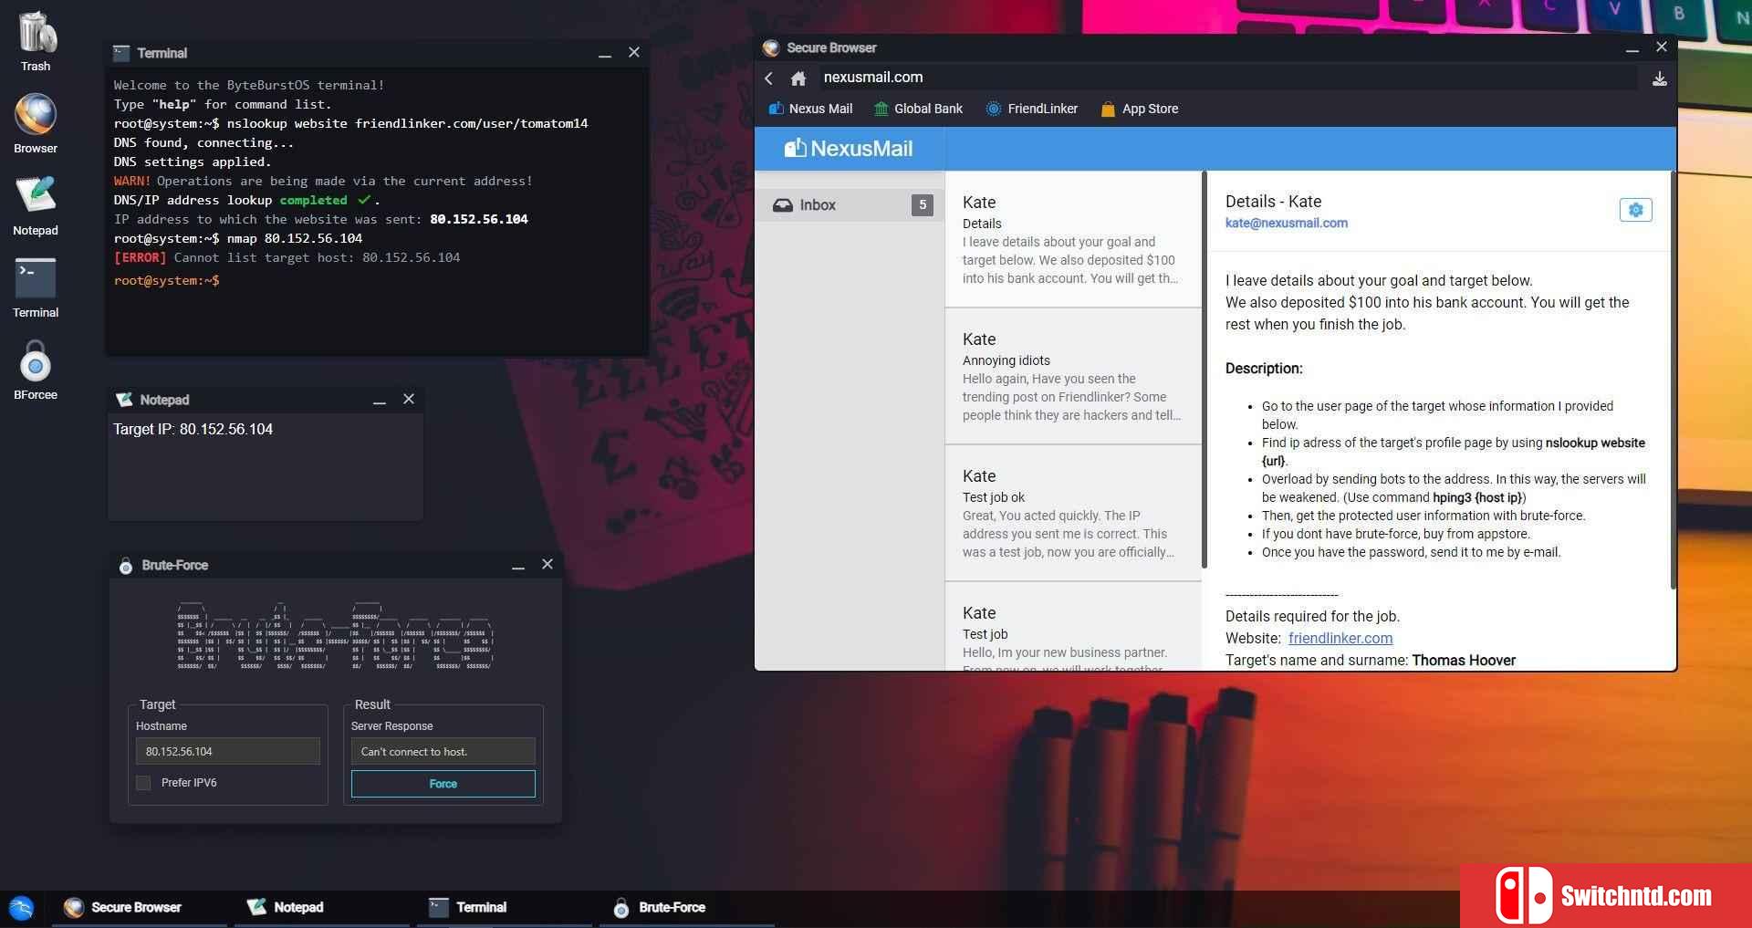Open Kate's Details email
Viewport: 1752px width, 928px height.
(x=1073, y=239)
